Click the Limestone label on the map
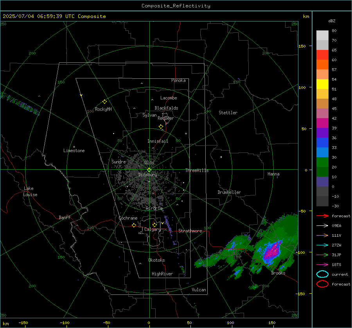 [x=74, y=151]
